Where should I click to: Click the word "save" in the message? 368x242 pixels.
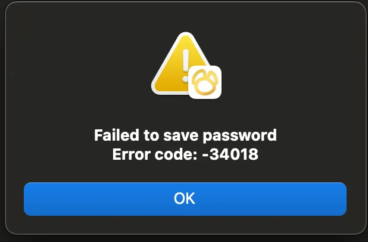click(x=181, y=135)
